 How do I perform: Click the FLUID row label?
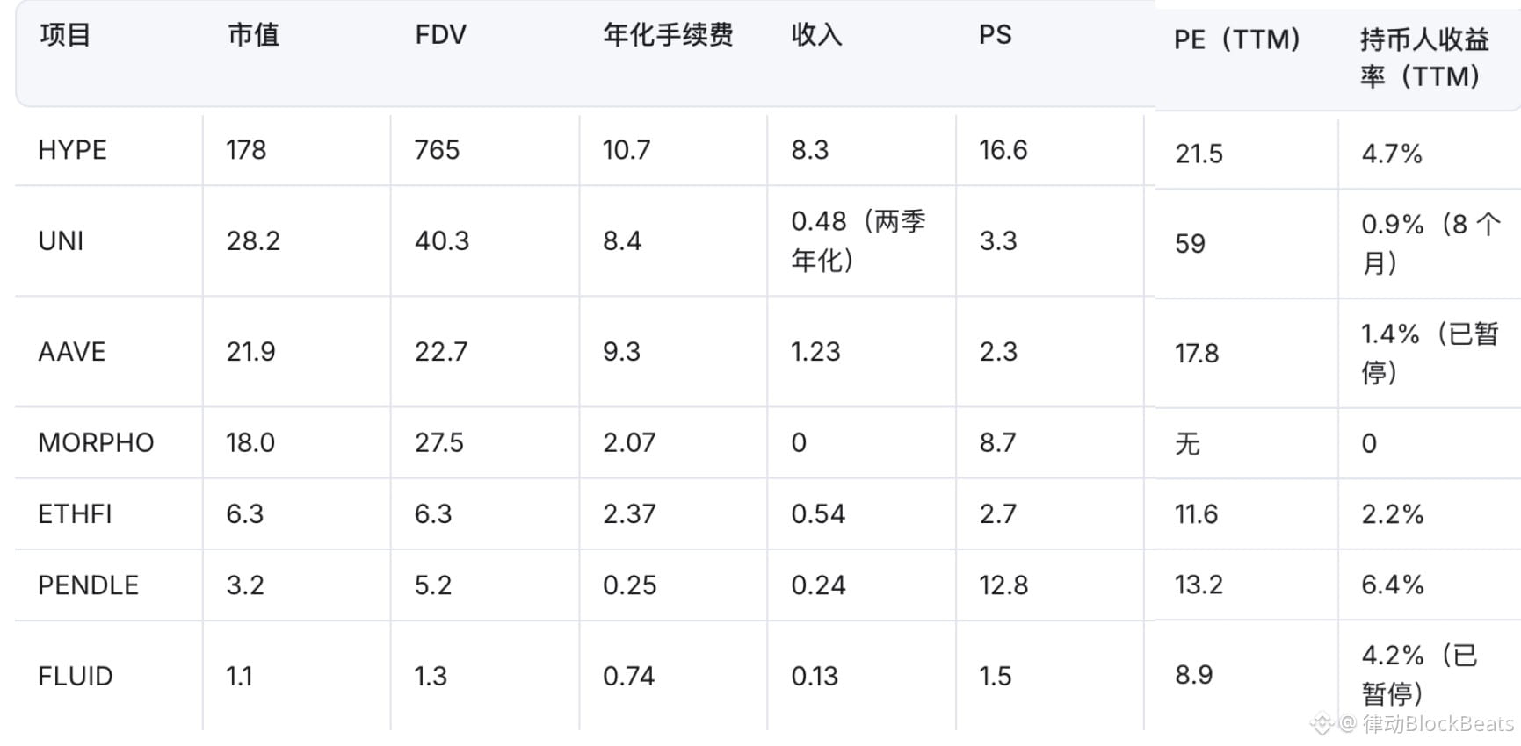(75, 677)
